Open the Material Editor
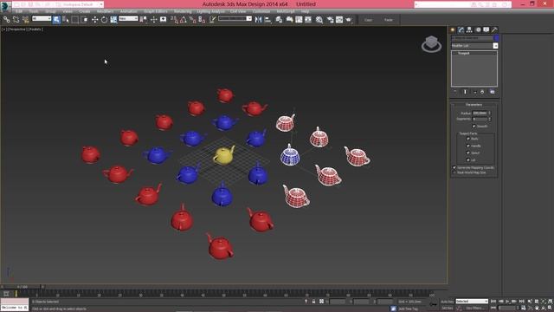The height and width of the screenshot is (312, 554). (x=319, y=20)
